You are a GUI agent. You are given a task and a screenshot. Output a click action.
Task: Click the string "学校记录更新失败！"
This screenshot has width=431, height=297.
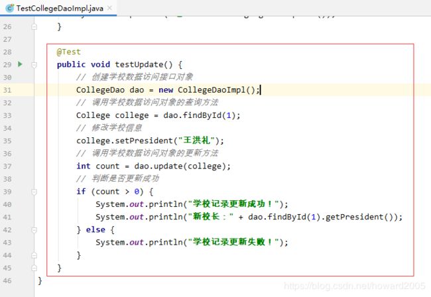click(233, 242)
